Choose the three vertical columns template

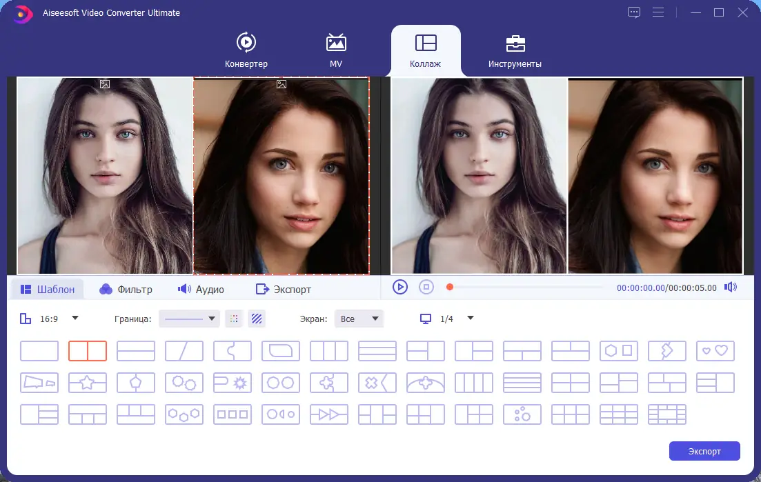[x=329, y=351]
